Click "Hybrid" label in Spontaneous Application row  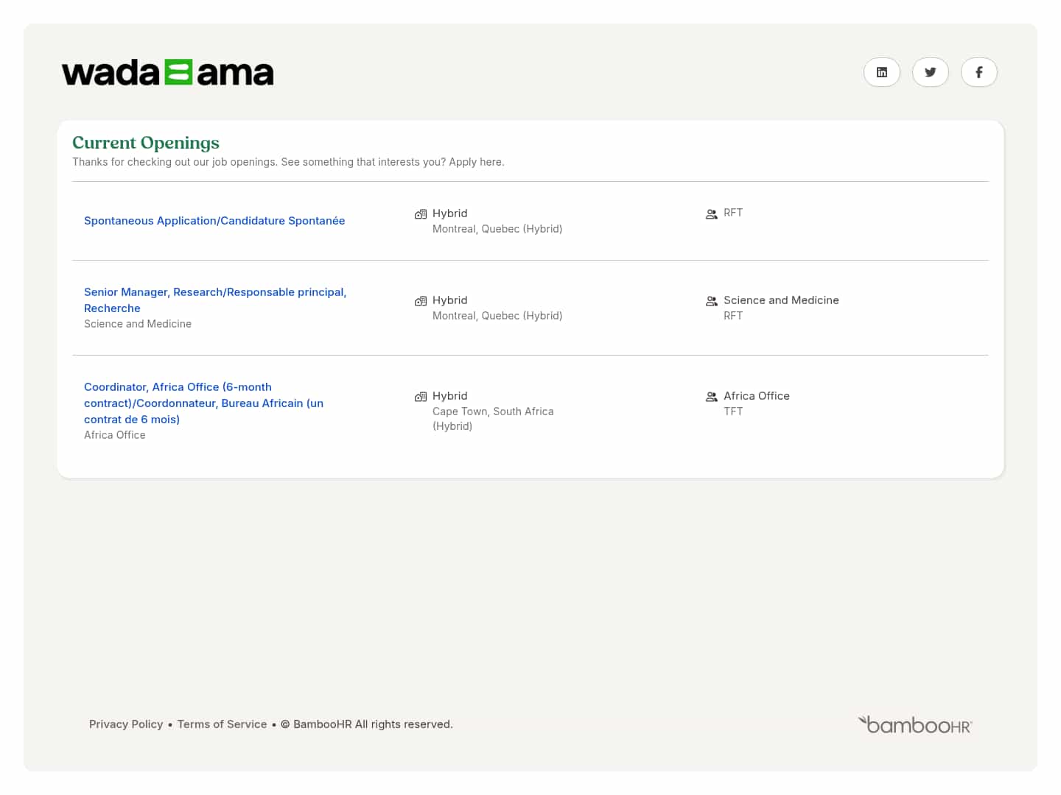[450, 213]
